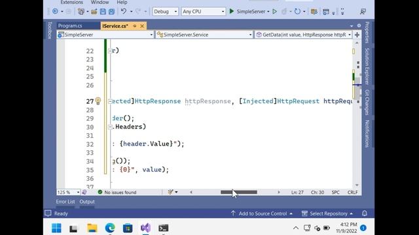419x235 pixels.
Task: Click Add to Source Control
Action: [263, 213]
